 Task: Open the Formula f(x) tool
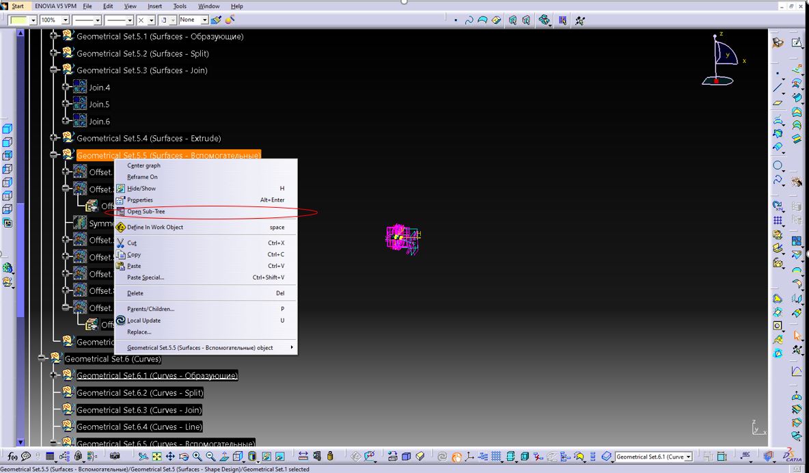click(12, 457)
